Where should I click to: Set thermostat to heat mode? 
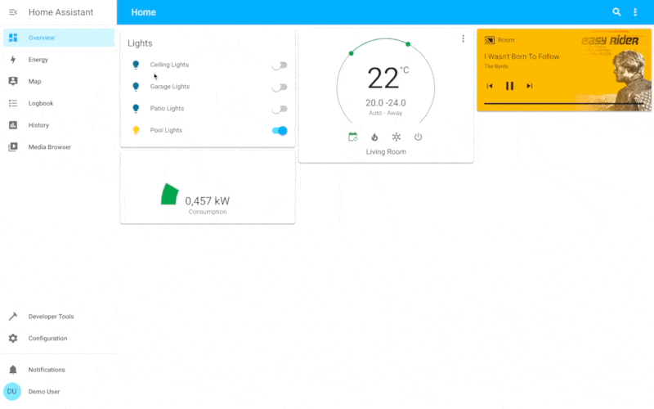point(374,137)
